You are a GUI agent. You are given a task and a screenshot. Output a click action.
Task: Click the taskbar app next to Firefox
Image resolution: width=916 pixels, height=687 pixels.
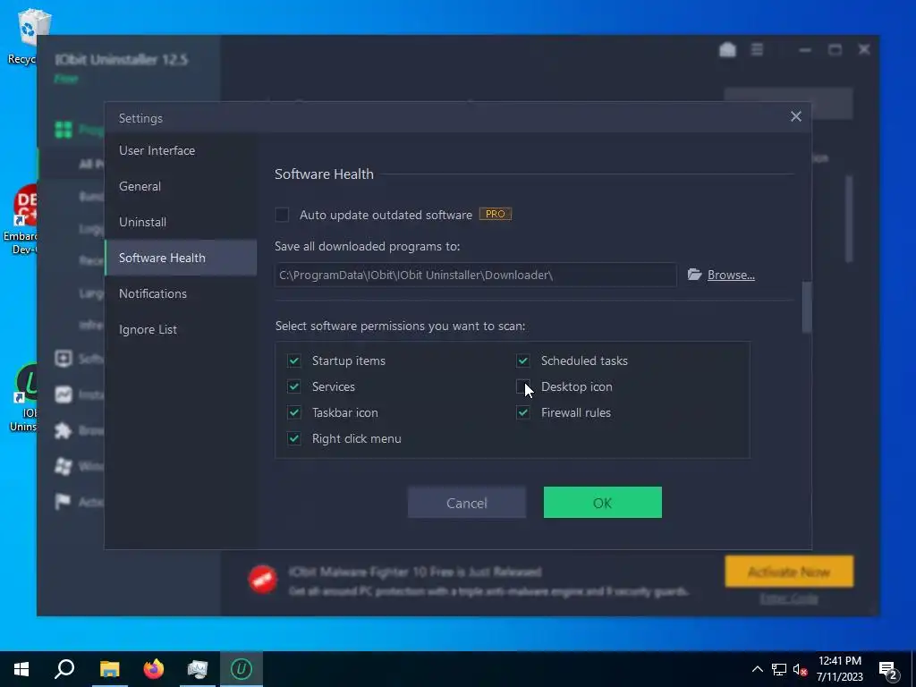(x=198, y=669)
